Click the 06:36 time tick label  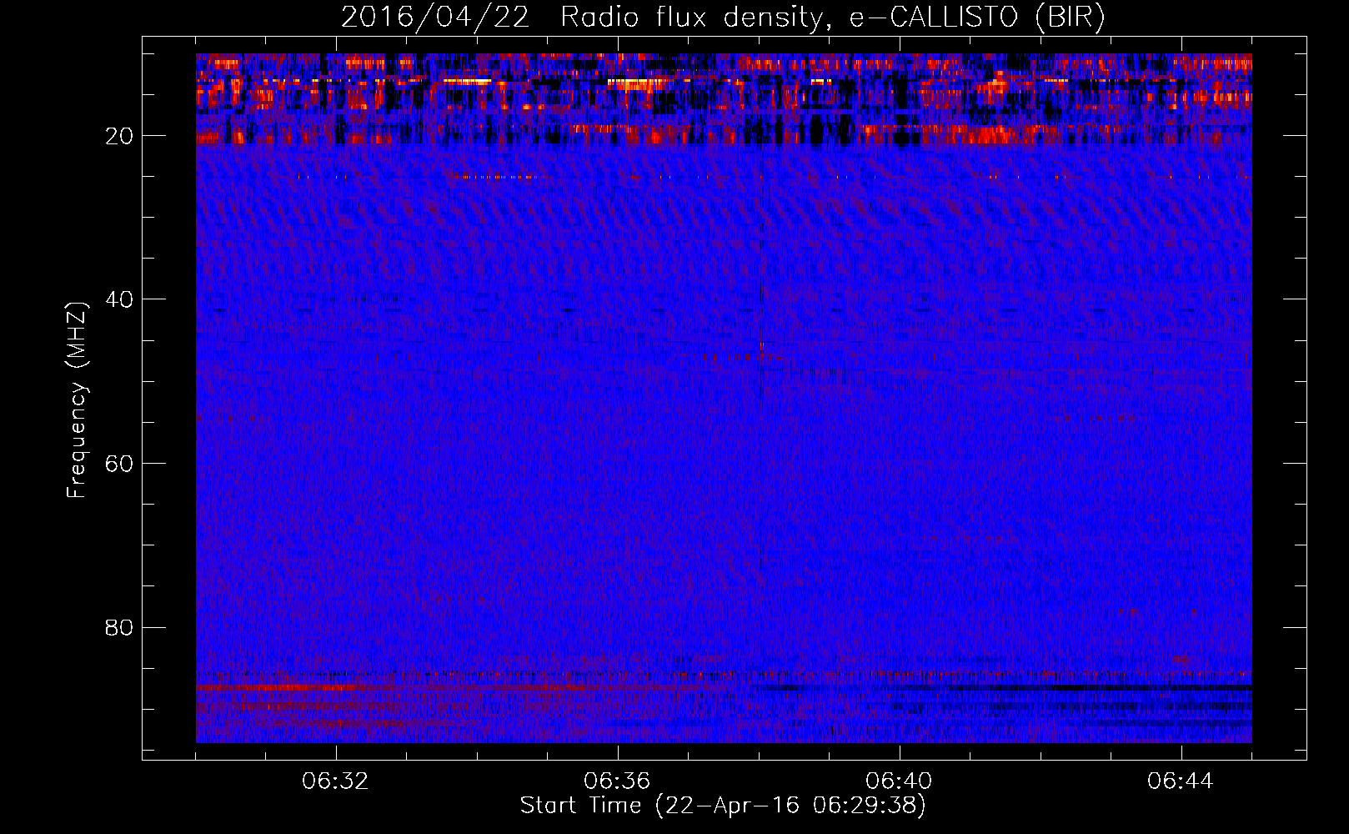click(x=617, y=781)
